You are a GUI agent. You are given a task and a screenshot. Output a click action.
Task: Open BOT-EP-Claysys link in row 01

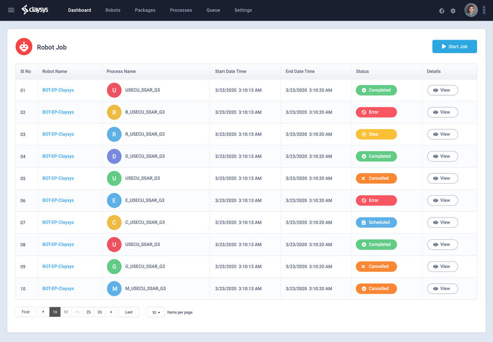[x=58, y=90]
